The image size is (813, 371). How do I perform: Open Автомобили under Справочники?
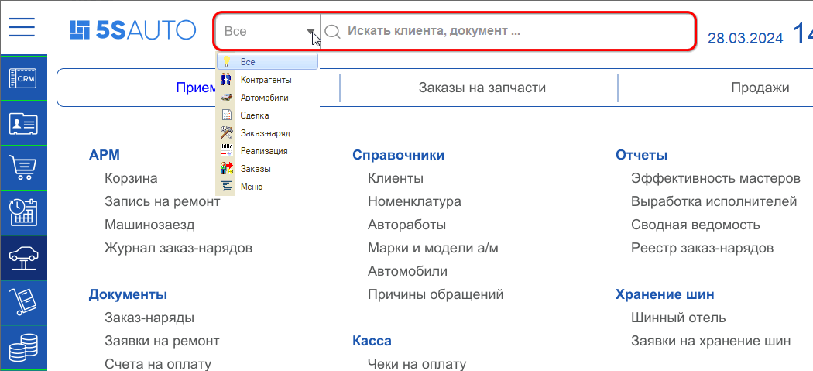[x=407, y=271]
